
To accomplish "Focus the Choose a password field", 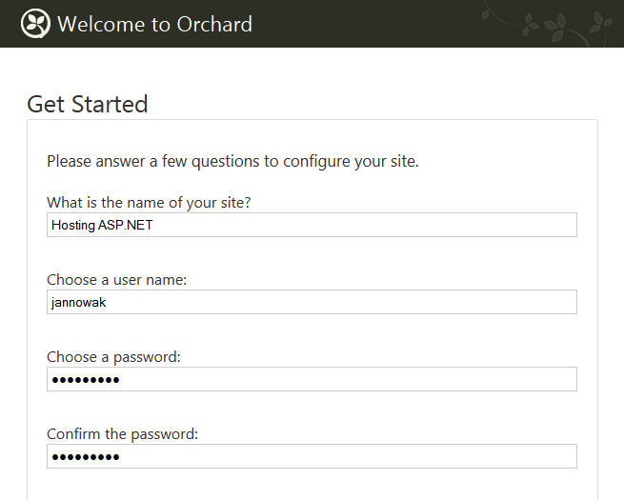I will click(x=312, y=379).
